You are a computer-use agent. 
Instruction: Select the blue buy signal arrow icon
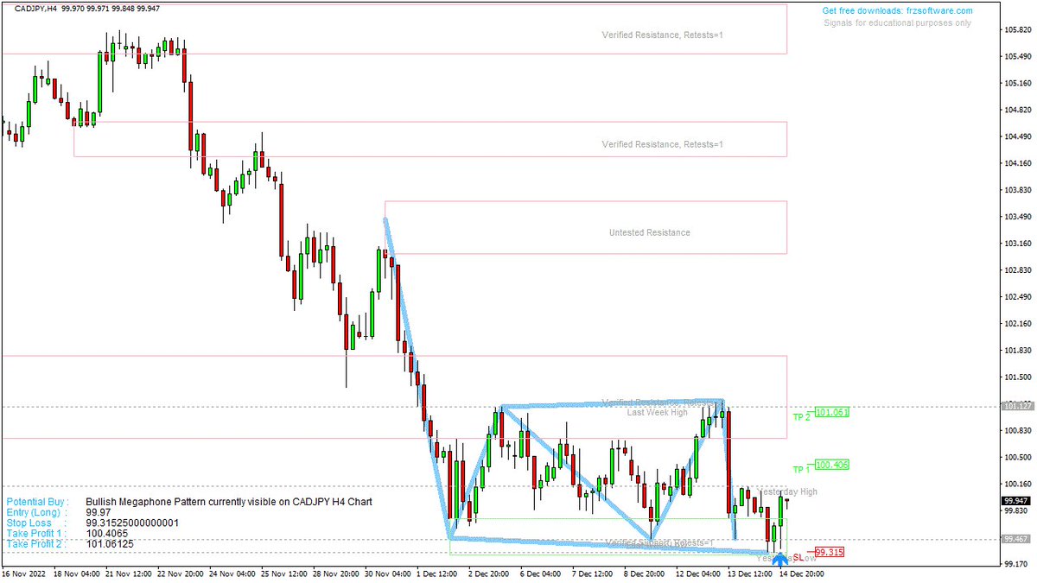click(780, 560)
